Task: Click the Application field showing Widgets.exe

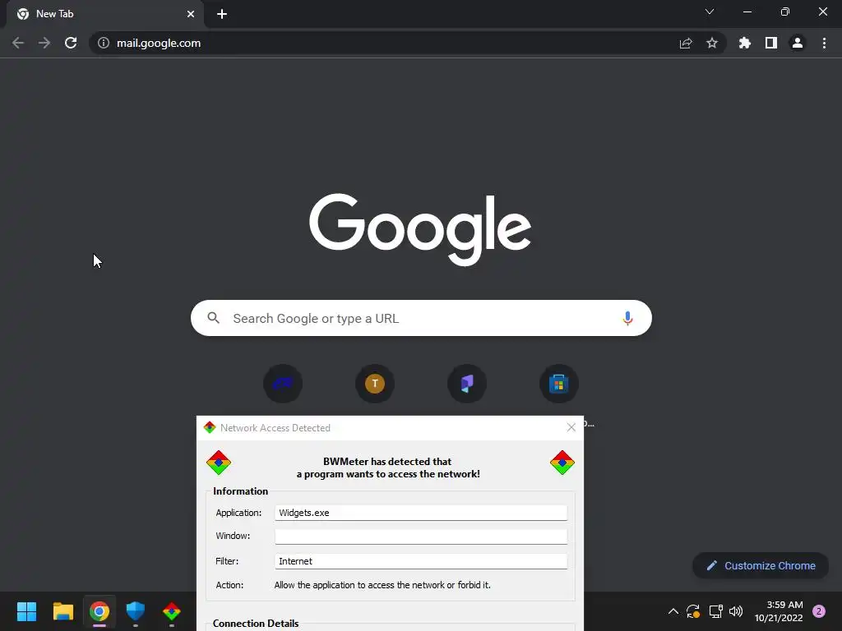Action: pyautogui.click(x=421, y=513)
